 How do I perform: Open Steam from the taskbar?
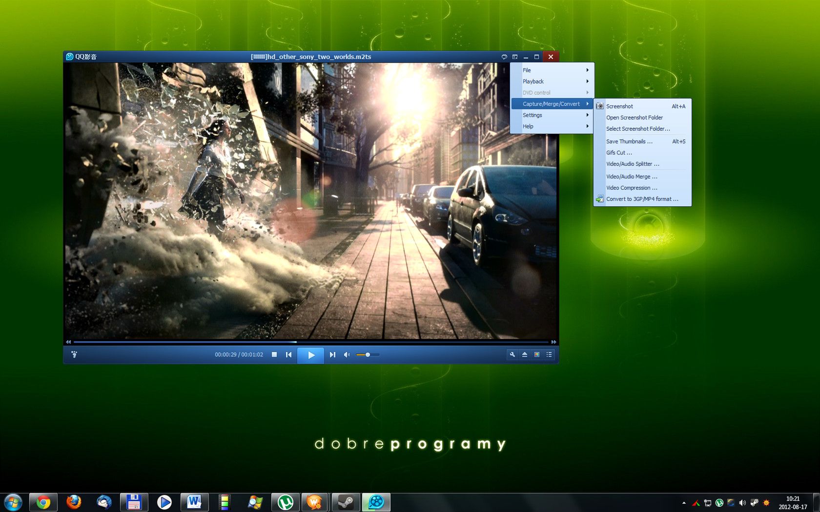tap(346, 502)
